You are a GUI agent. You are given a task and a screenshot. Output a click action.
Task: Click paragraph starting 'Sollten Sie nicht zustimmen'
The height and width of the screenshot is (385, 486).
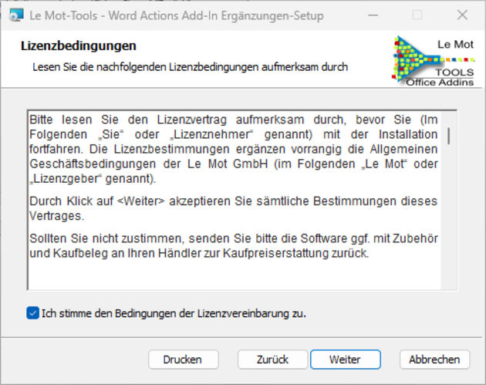click(234, 246)
